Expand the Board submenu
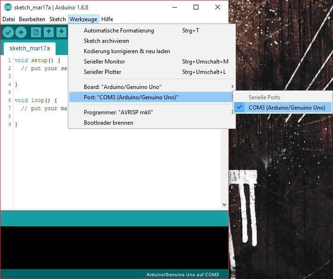 coord(152,87)
